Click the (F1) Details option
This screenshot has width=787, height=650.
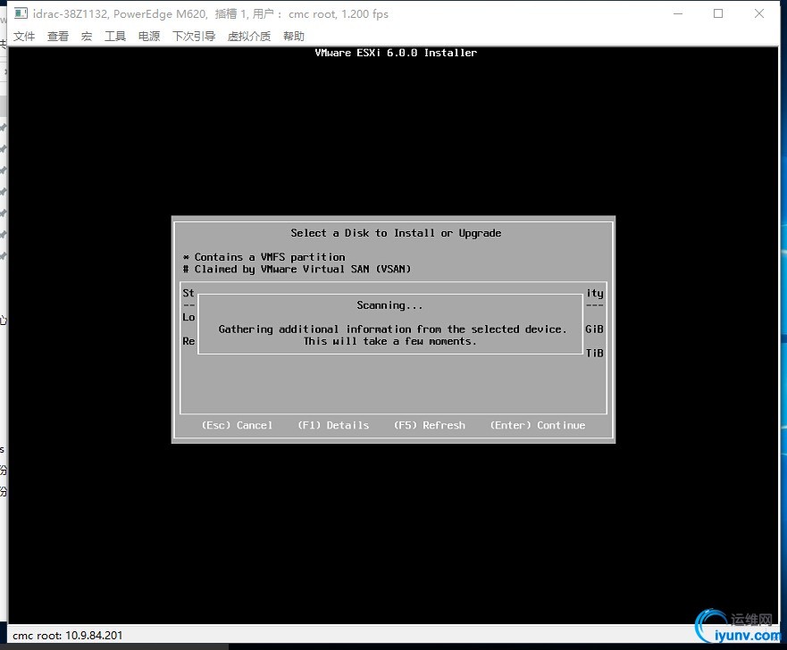[333, 425]
